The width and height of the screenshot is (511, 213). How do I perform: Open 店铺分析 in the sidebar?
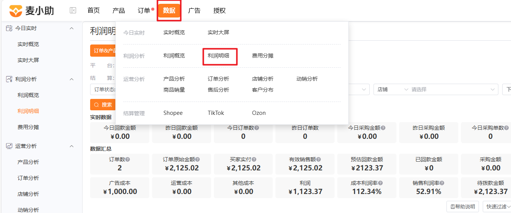tap(28, 194)
